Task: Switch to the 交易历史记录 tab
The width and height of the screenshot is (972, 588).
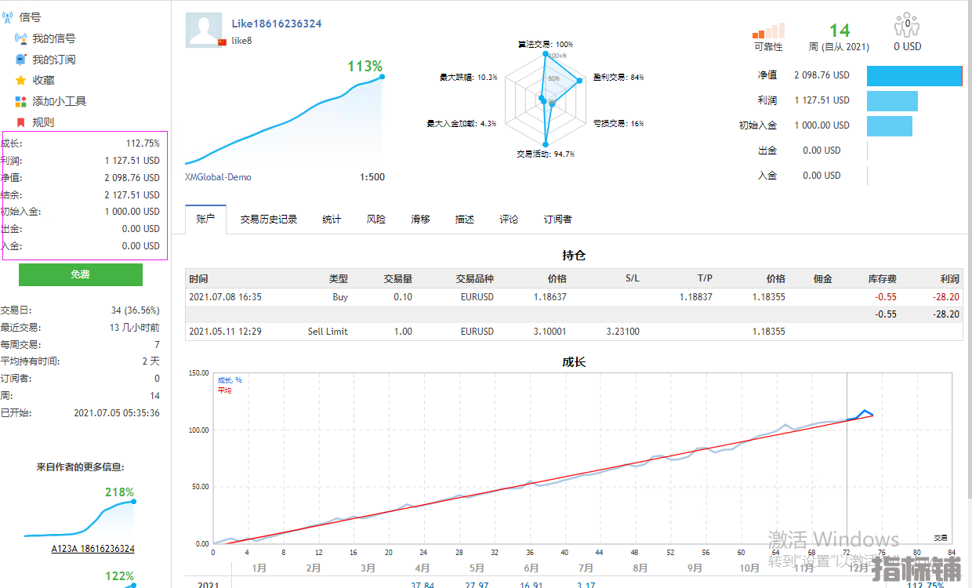Action: pyautogui.click(x=269, y=220)
